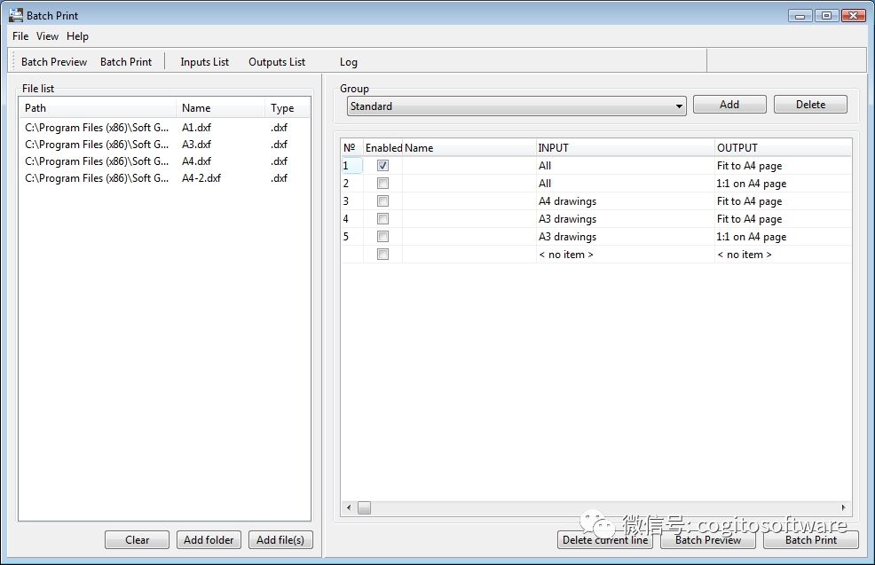Show the Log from the toolbar
Image resolution: width=875 pixels, height=565 pixels.
[349, 62]
